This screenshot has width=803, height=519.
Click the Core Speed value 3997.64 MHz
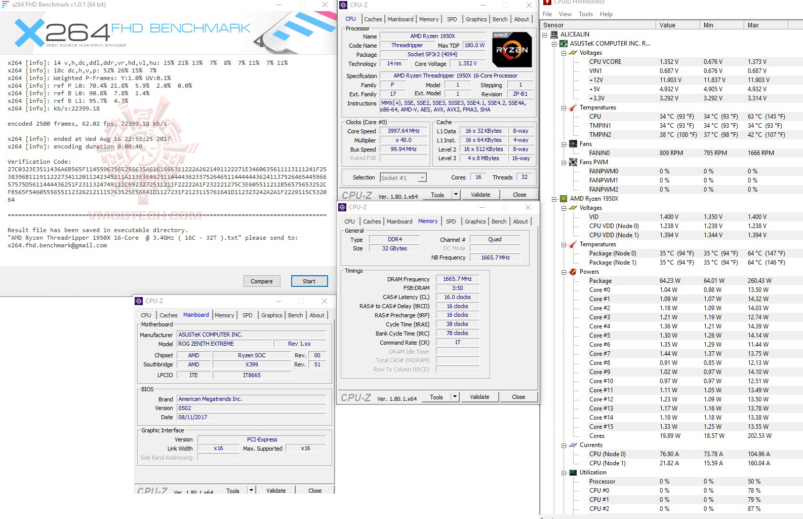[x=404, y=131]
